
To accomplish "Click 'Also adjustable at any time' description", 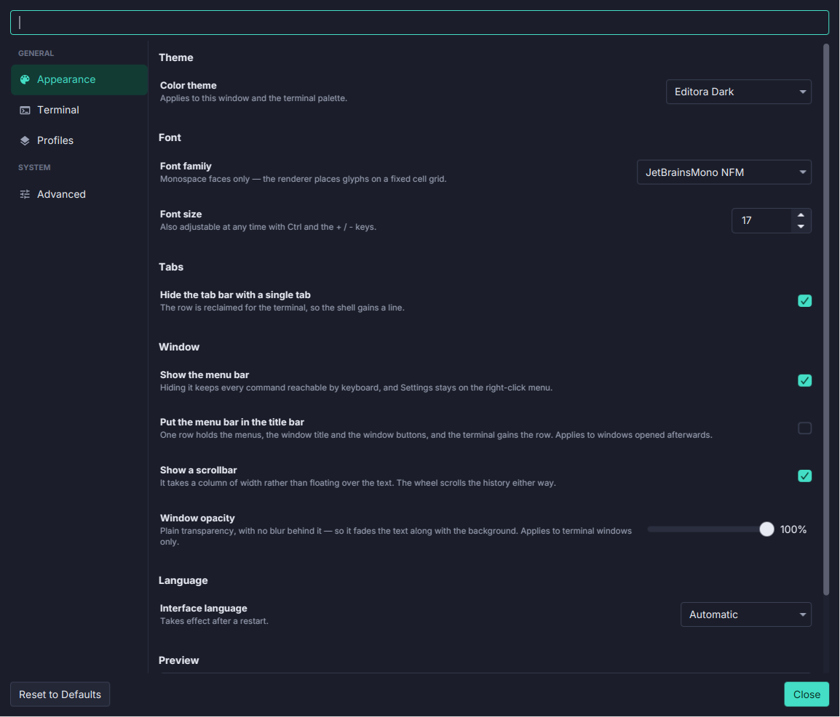I will pyautogui.click(x=268, y=227).
